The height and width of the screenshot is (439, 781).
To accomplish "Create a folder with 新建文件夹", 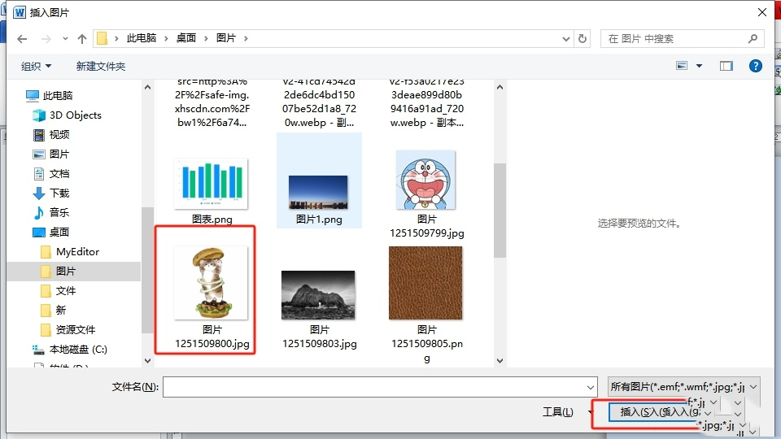I will point(101,66).
